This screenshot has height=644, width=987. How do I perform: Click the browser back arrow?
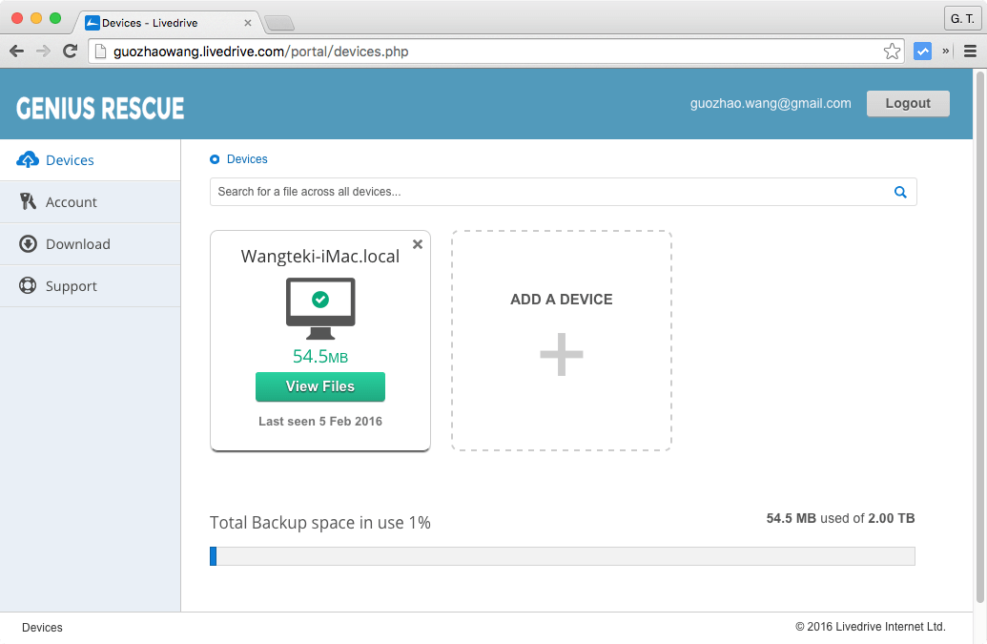15,51
